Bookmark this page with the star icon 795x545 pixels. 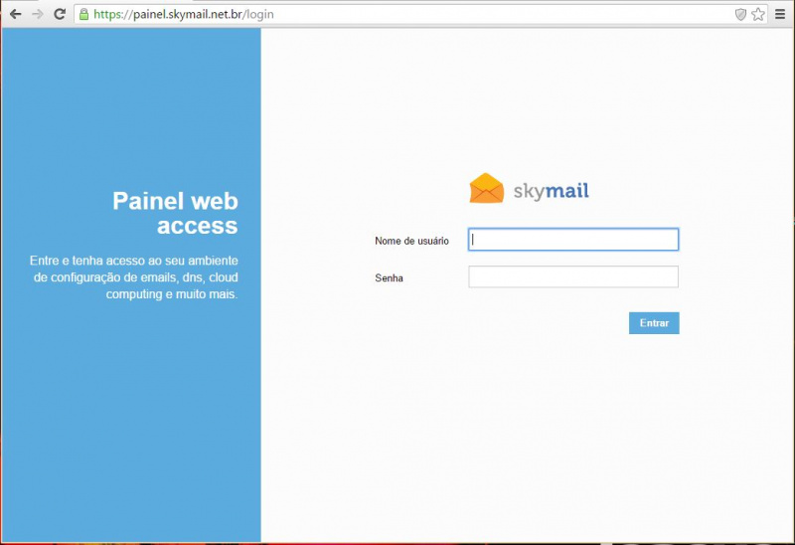(x=758, y=14)
